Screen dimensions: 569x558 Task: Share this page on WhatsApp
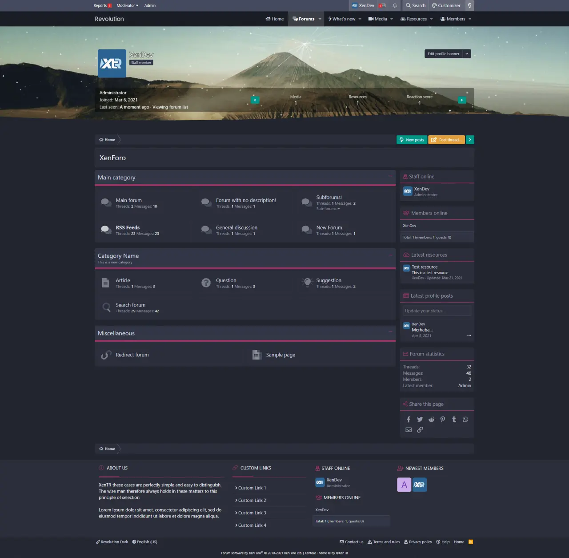[465, 419]
